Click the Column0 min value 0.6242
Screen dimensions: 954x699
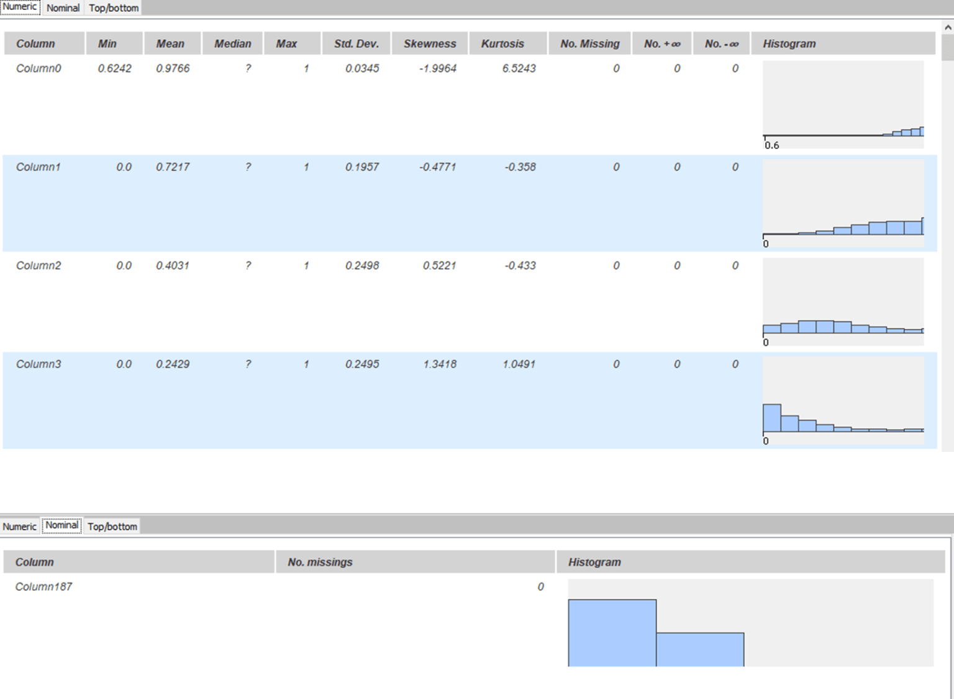point(115,68)
